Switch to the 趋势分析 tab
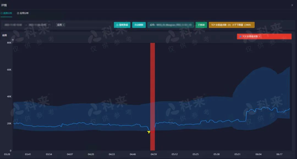Viewport: 297px width, 159px height. pyautogui.click(x=7, y=13)
